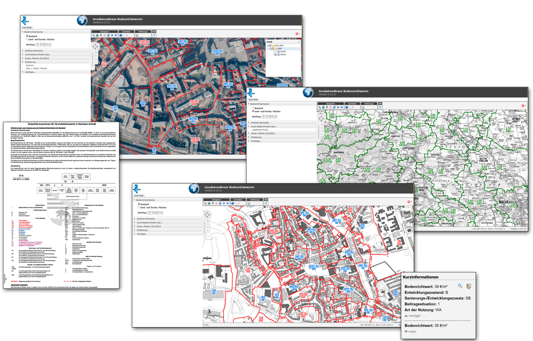The width and height of the screenshot is (533, 341).
Task: Open help icon in green farmland-map window
Action: 381,107
